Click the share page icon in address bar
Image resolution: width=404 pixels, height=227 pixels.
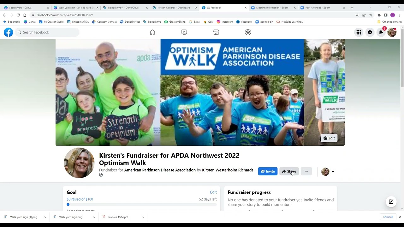[x=364, y=15]
